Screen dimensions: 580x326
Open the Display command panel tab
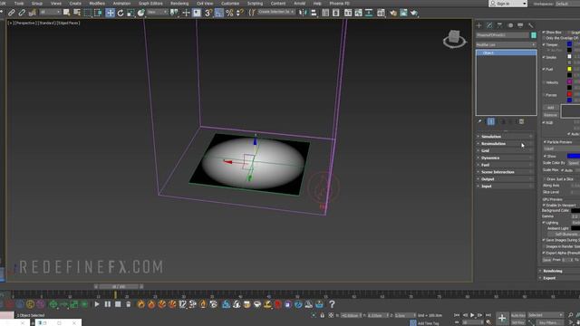(x=520, y=25)
